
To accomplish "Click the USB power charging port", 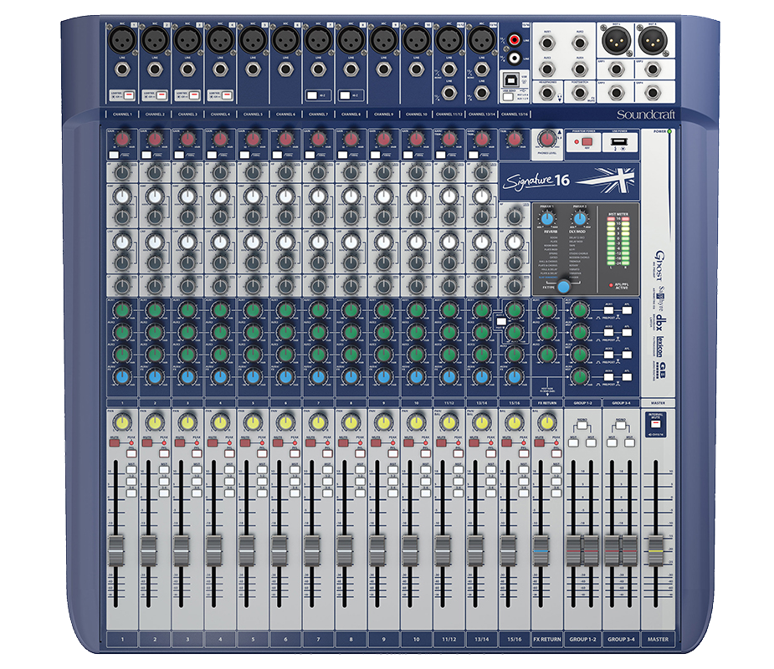I will point(619,142).
